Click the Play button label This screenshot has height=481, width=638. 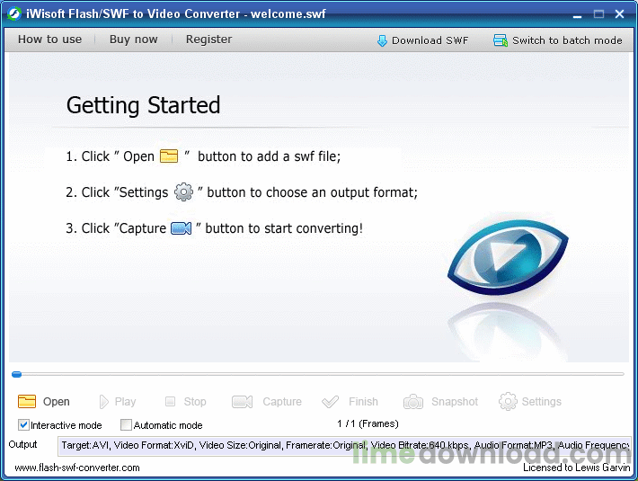[x=125, y=402]
